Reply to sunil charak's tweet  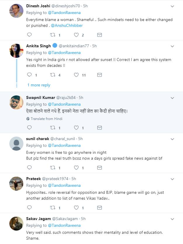29,168
